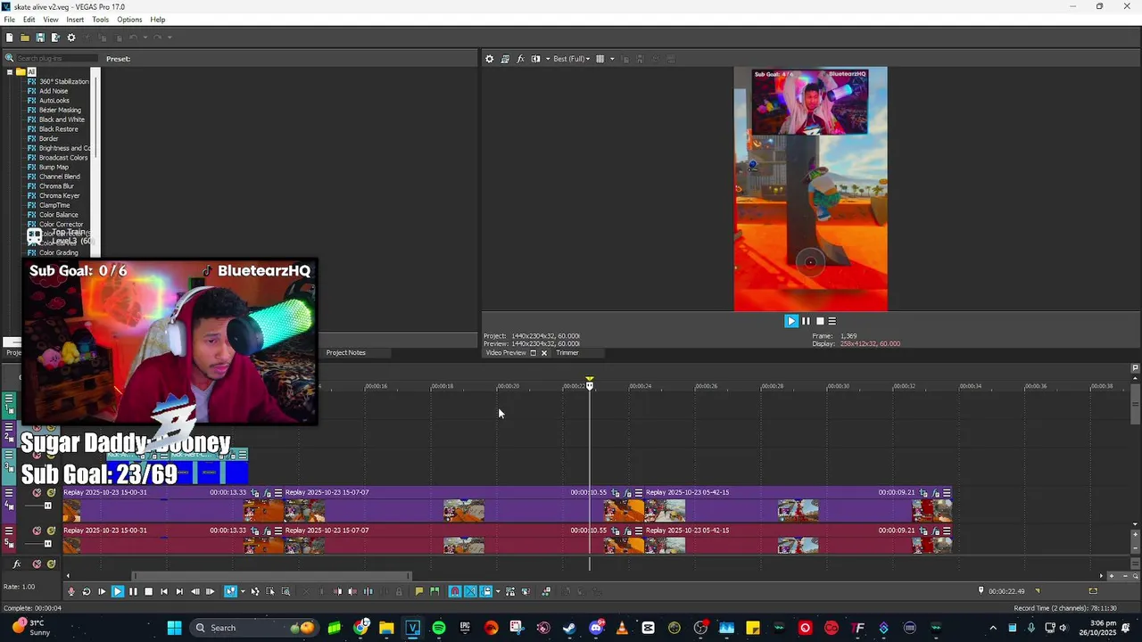Open the View menu
The image size is (1142, 642).
tap(51, 20)
